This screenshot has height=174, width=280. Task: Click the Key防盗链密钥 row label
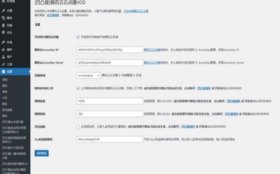point(43,139)
